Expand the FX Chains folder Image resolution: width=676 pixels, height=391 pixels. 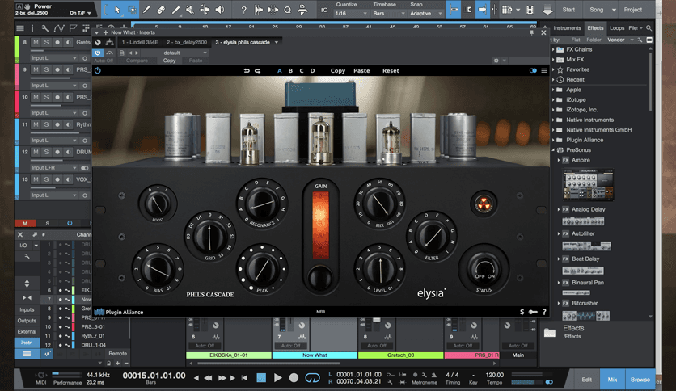coord(554,49)
